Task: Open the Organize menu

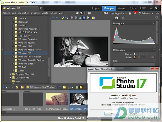Action: click(35, 13)
